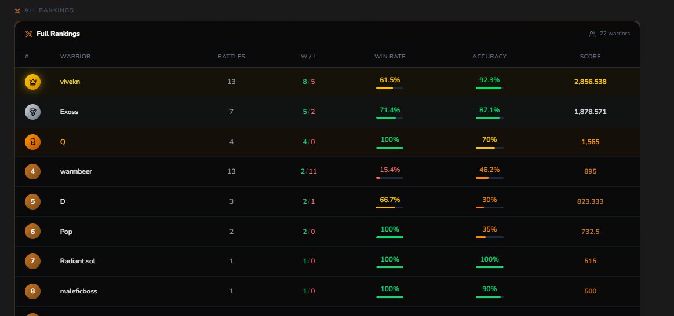Click the 22 warriors count
Image resolution: width=674 pixels, height=316 pixels.
tap(615, 34)
